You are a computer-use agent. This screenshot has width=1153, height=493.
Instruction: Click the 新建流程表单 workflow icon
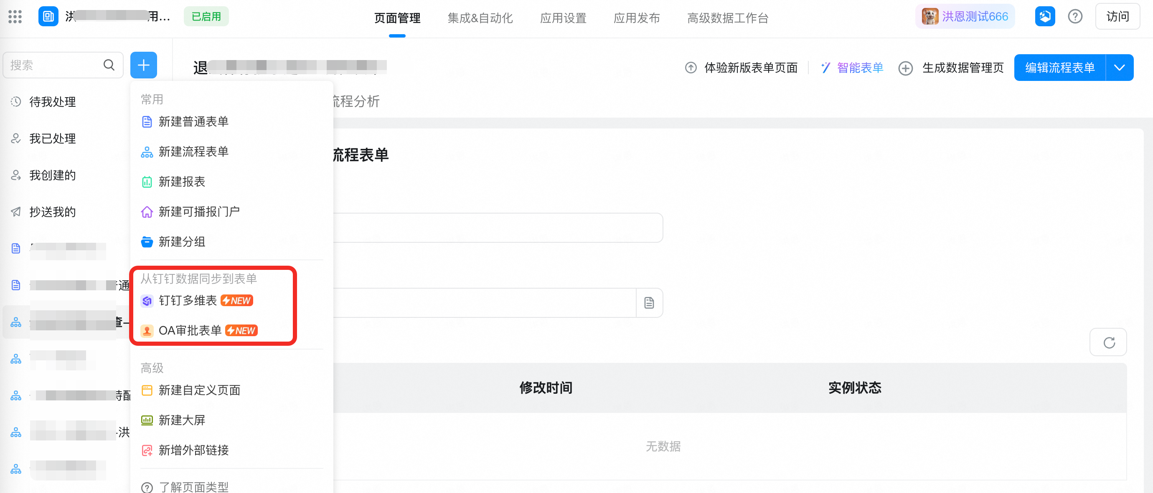(147, 151)
